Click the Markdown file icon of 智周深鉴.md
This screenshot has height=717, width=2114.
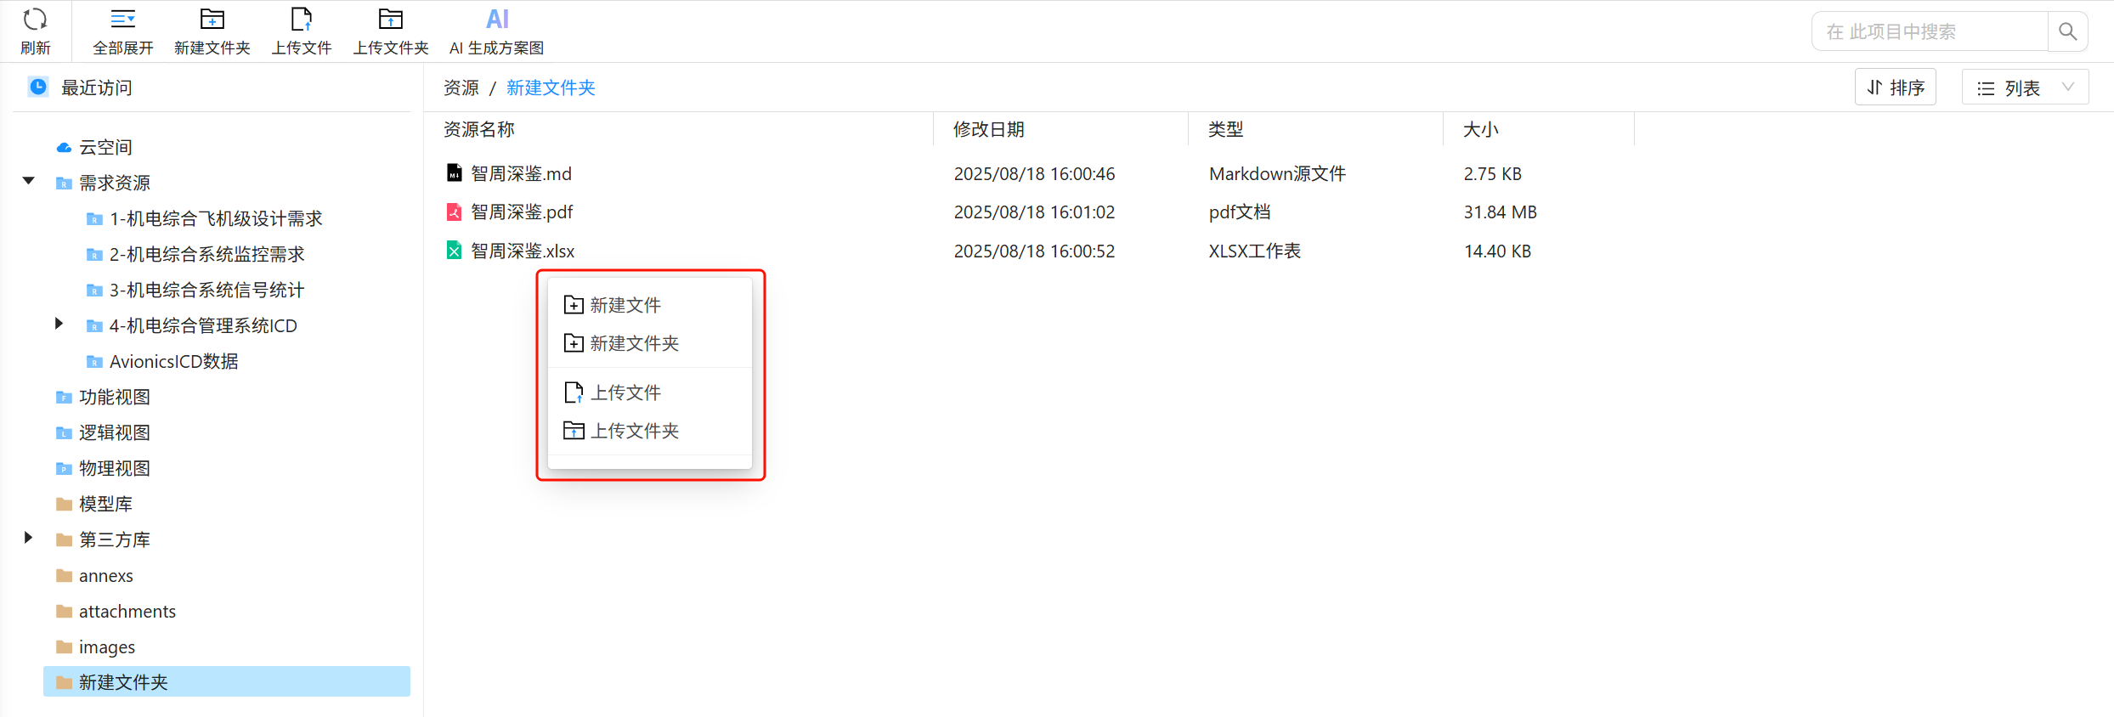click(x=455, y=173)
